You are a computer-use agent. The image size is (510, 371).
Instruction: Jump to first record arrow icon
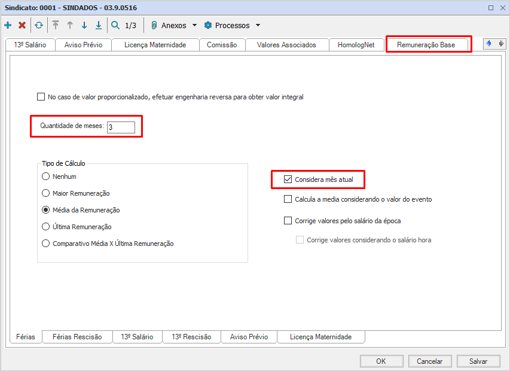(x=56, y=25)
